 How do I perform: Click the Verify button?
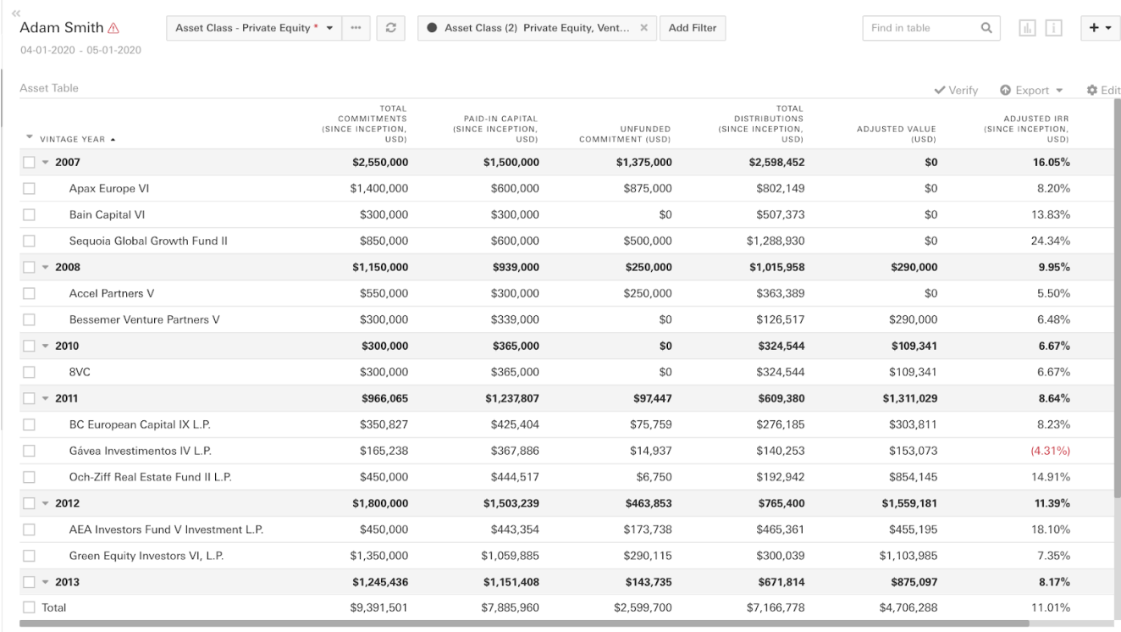click(956, 91)
